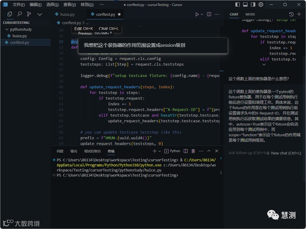
Task: Click the Chat Ctrl+L button
Action: click(108, 29)
